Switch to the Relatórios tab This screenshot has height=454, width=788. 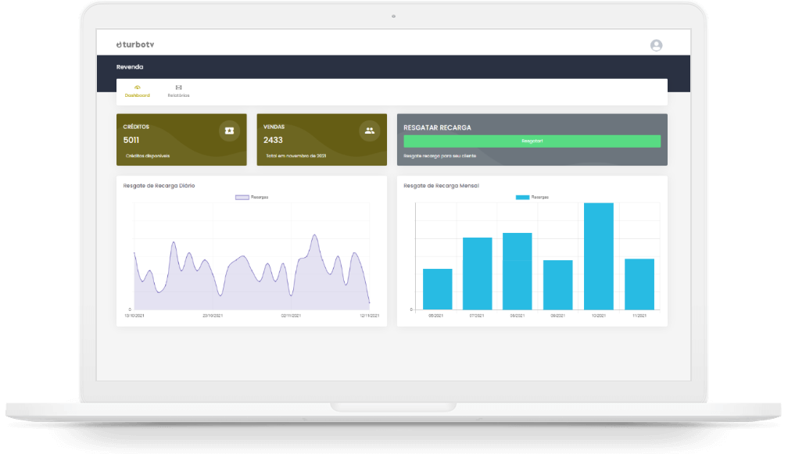[x=178, y=95]
